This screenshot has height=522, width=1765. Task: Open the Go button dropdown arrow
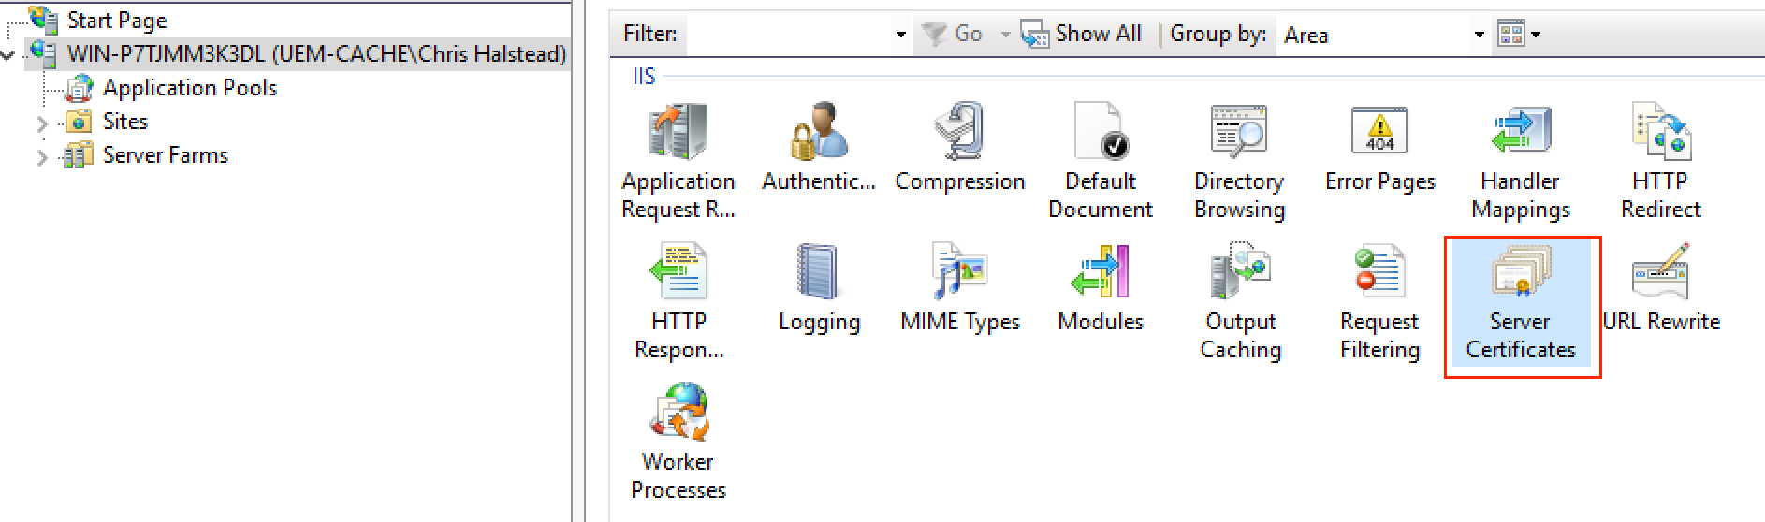1005,35
